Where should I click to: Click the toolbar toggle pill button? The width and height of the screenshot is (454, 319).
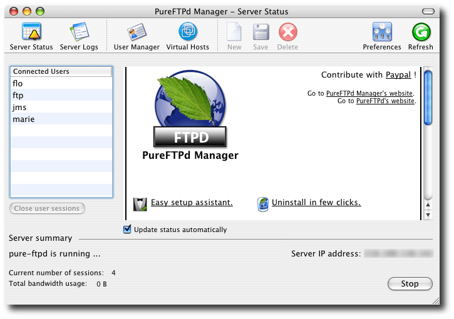[428, 11]
